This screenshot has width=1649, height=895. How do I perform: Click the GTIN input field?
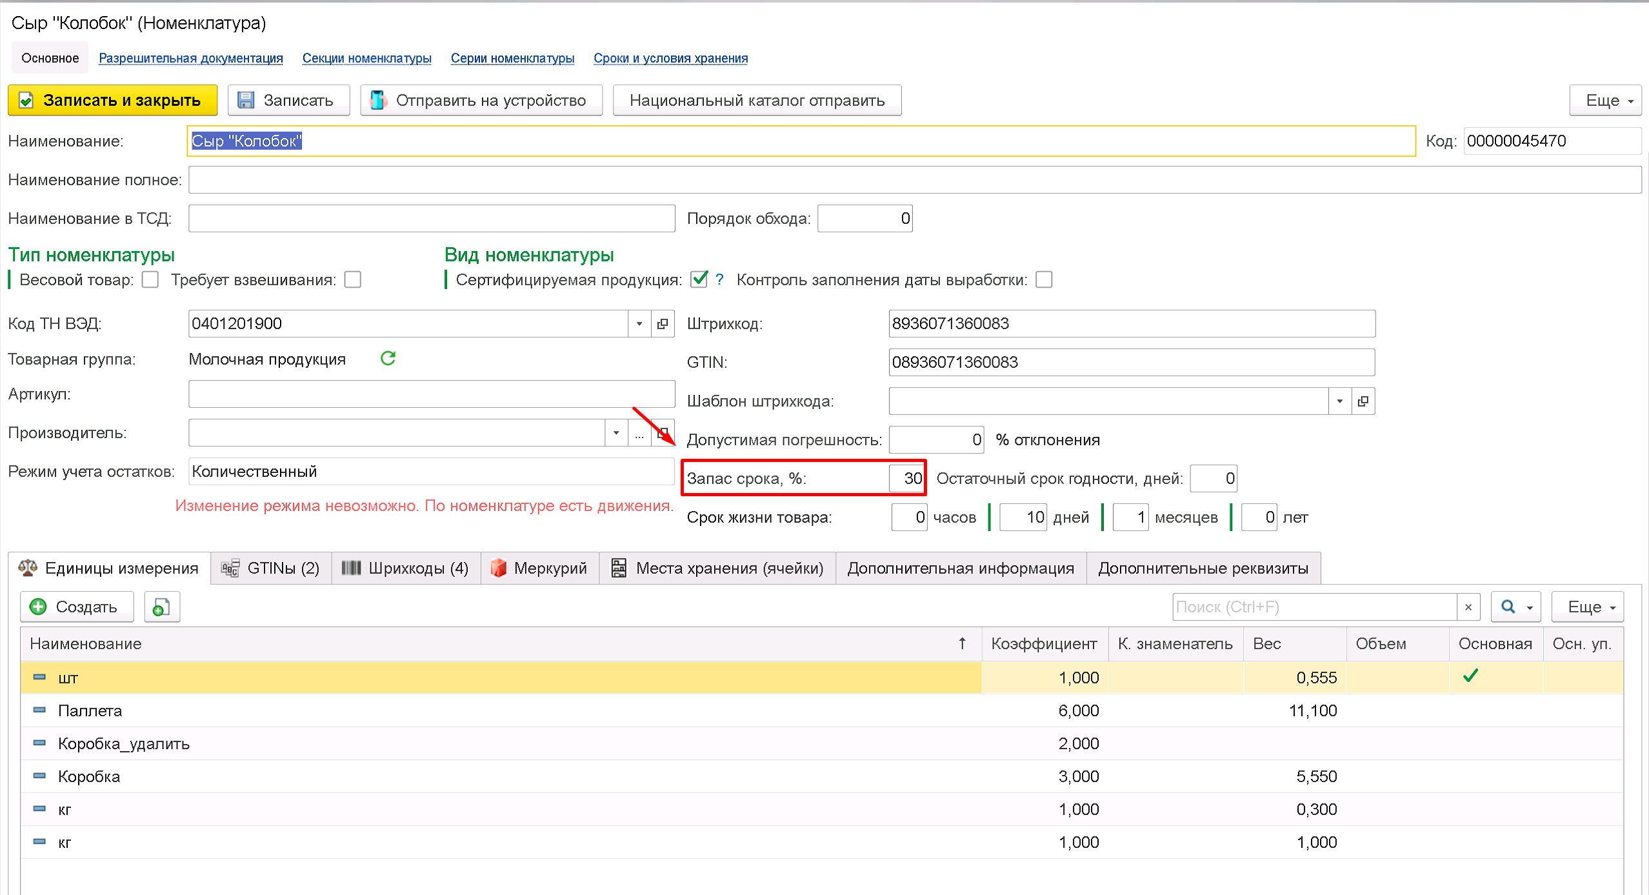click(x=1132, y=363)
